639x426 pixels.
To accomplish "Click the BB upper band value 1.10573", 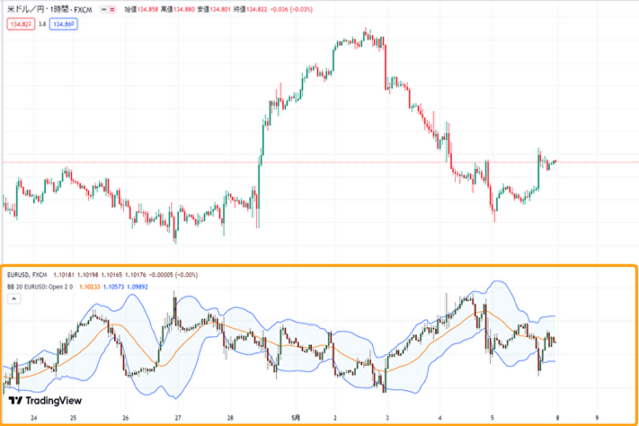I will click(113, 285).
